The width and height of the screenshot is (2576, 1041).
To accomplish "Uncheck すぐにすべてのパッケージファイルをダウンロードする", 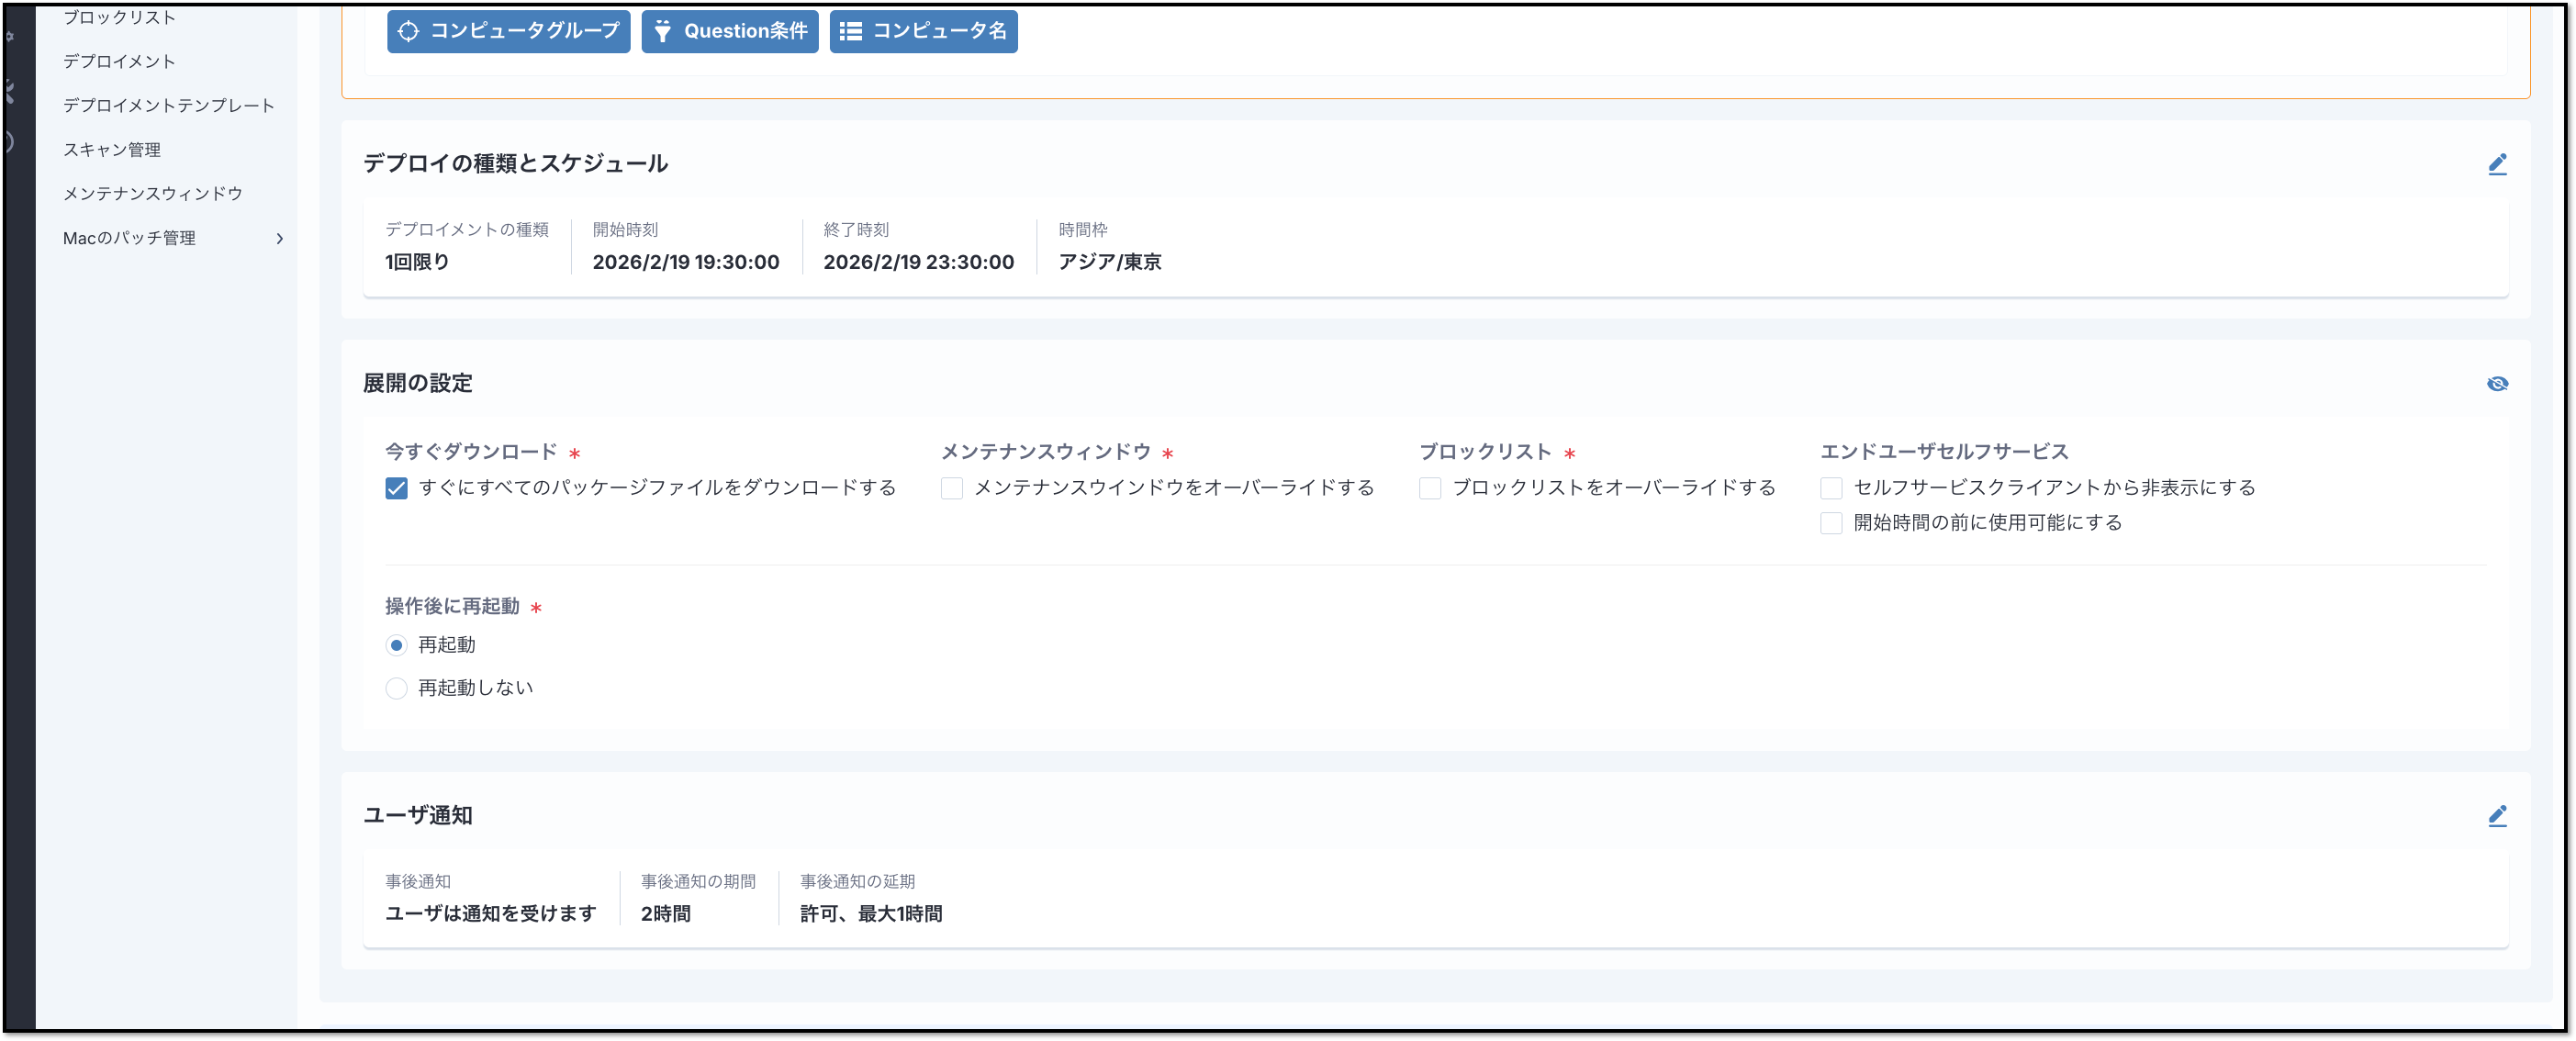I will click(x=396, y=488).
